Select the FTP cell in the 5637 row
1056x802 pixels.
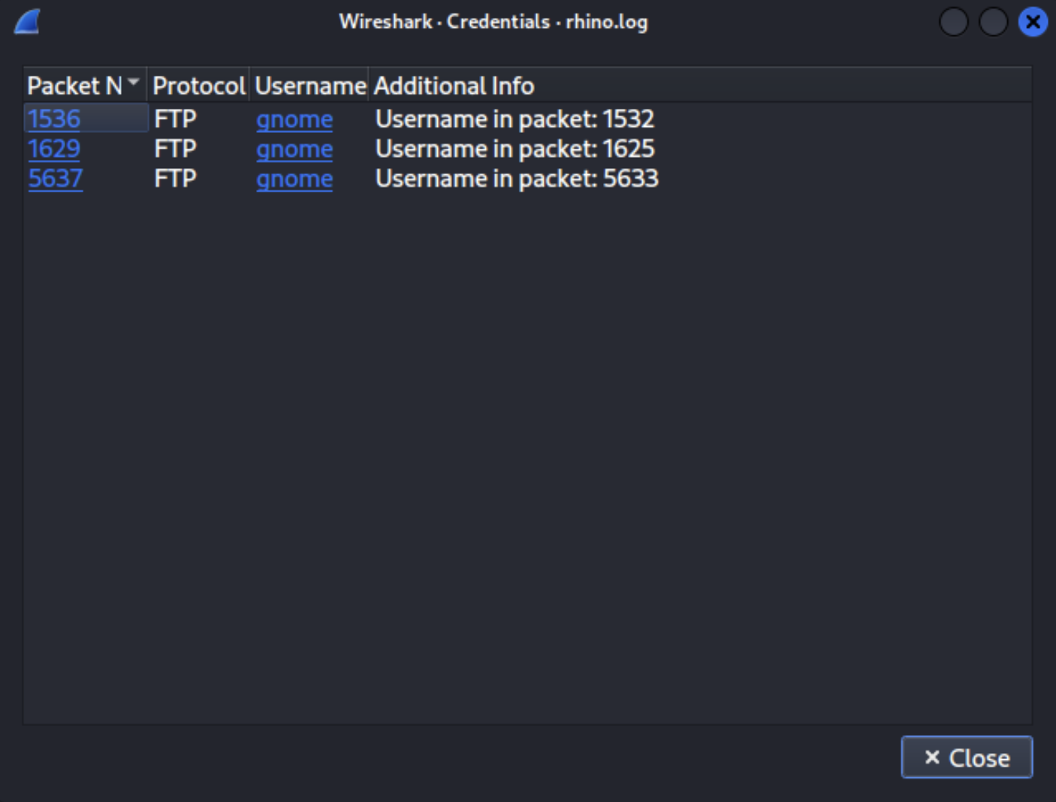[x=175, y=179]
